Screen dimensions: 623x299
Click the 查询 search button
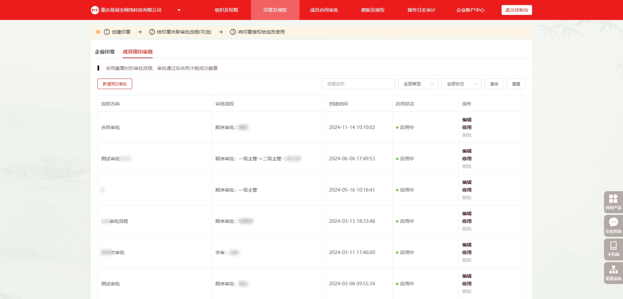(x=494, y=84)
